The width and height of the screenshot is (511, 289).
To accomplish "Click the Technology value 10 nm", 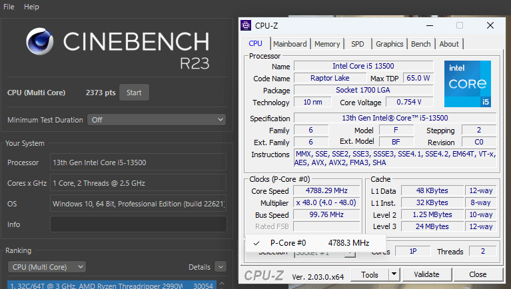I will pyautogui.click(x=312, y=102).
